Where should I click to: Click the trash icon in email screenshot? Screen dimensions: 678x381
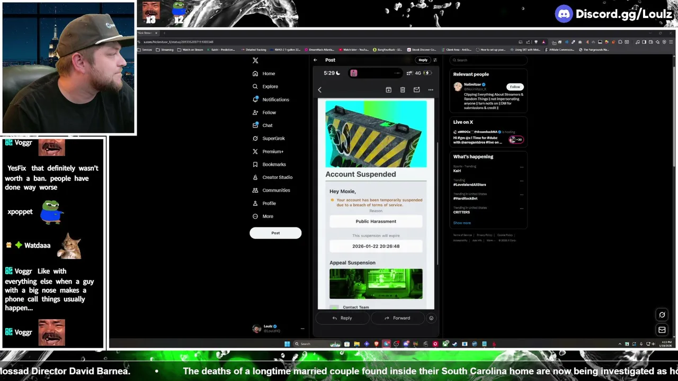(403, 90)
